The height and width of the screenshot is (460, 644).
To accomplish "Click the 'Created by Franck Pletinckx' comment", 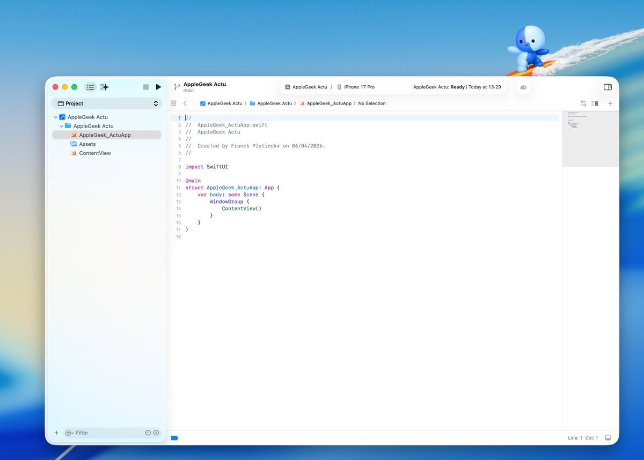I will (255, 146).
